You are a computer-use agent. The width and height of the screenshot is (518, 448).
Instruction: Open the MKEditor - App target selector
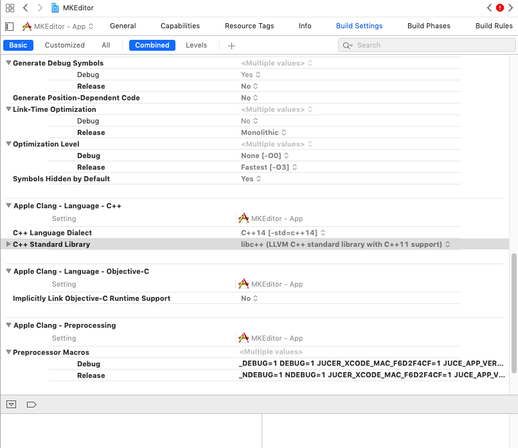pyautogui.click(x=58, y=26)
